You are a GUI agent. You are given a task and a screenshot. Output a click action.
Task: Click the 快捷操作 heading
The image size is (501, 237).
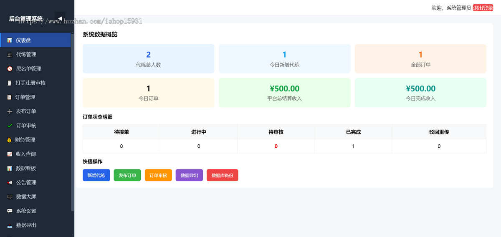(93, 161)
